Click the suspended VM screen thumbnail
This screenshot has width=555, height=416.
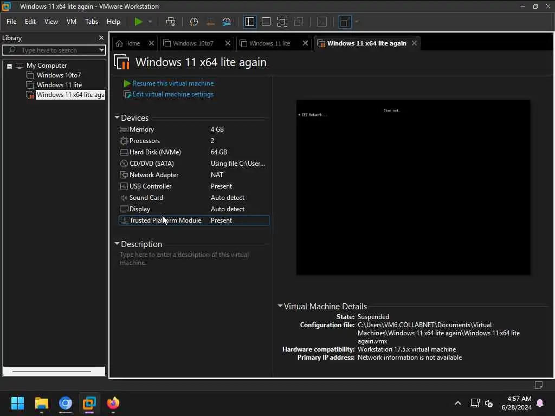tap(413, 187)
